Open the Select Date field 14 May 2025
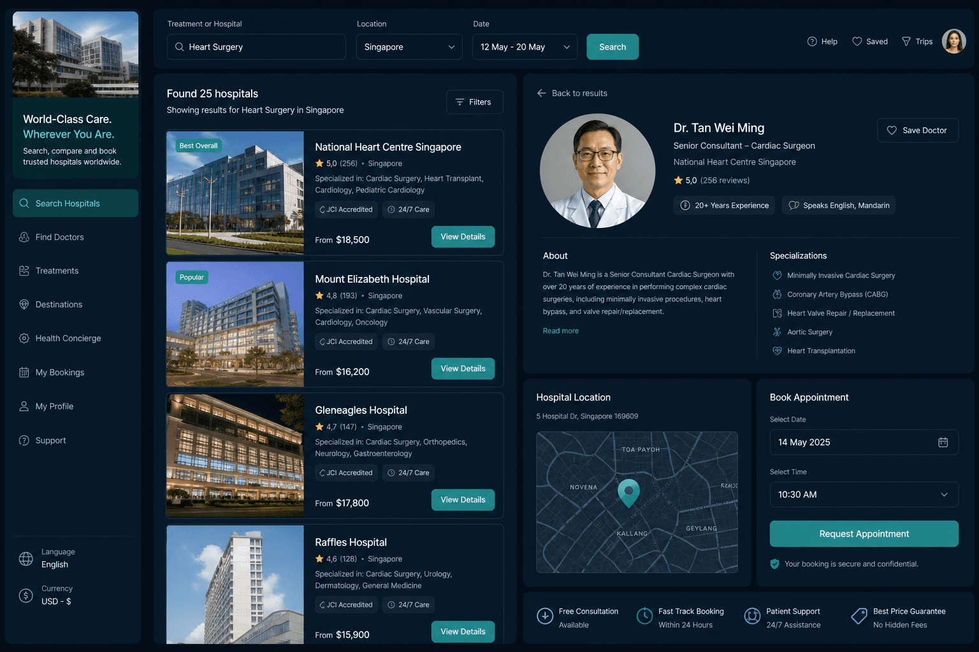The height and width of the screenshot is (652, 979). click(864, 443)
